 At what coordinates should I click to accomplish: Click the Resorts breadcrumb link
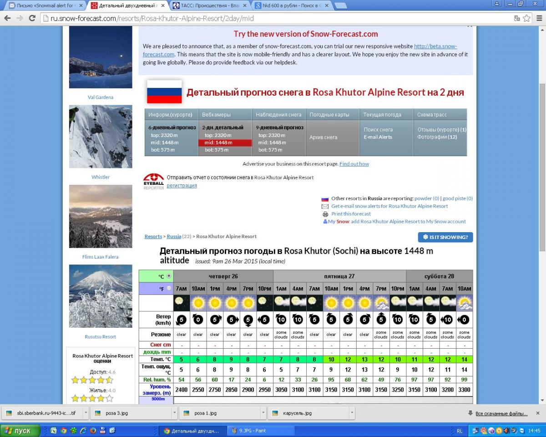coord(153,237)
